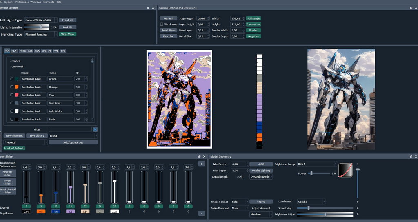Click the Describe button
This screenshot has height=222, width=418.
click(x=168, y=36)
